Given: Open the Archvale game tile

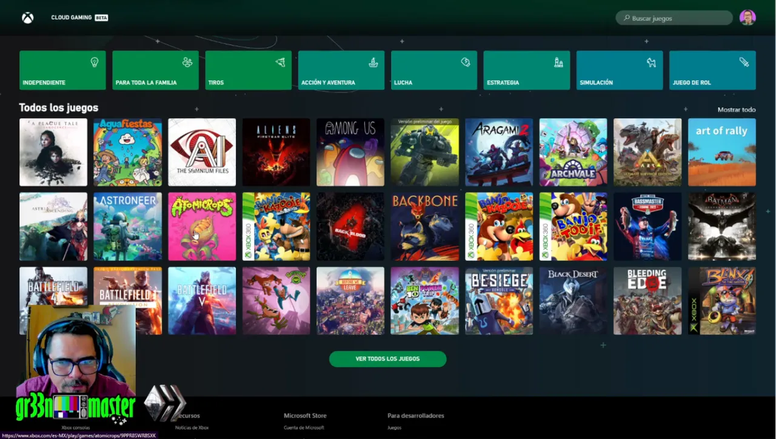Looking at the screenshot, I should [574, 152].
